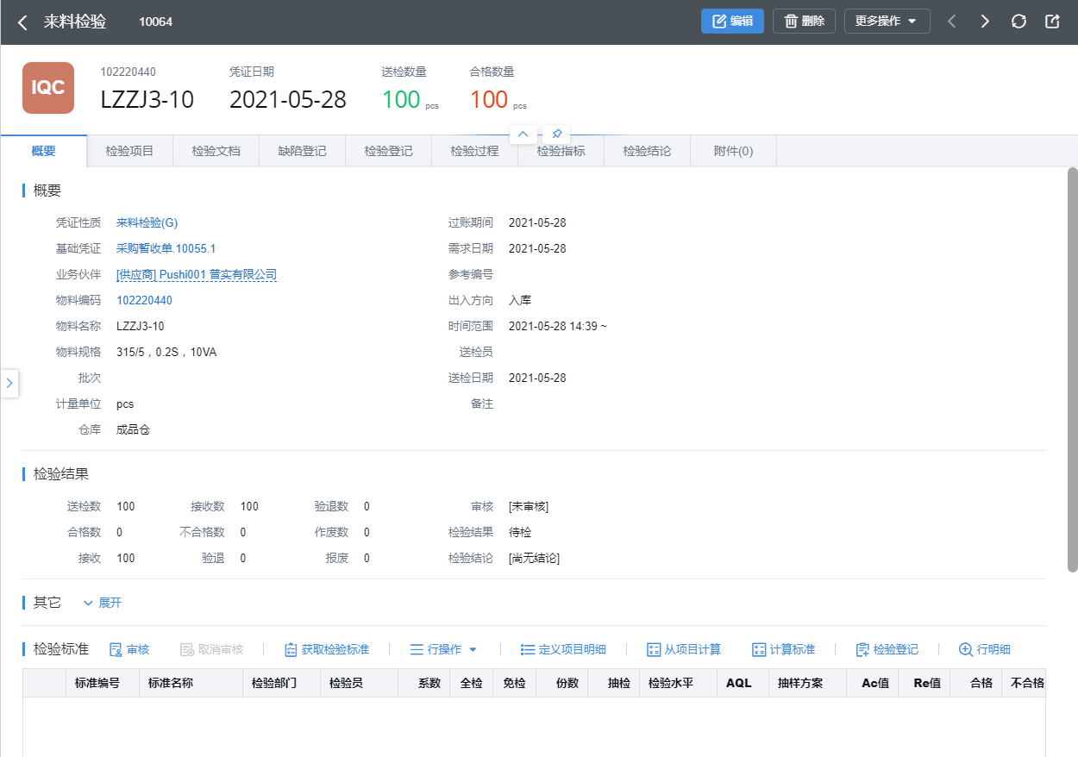Click the 检验员 column header
The image size is (1078, 757).
pos(360,683)
